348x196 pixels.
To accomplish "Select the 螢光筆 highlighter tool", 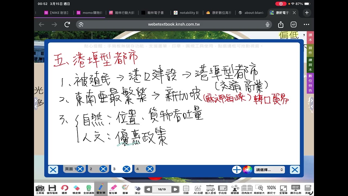I will 113,189.
